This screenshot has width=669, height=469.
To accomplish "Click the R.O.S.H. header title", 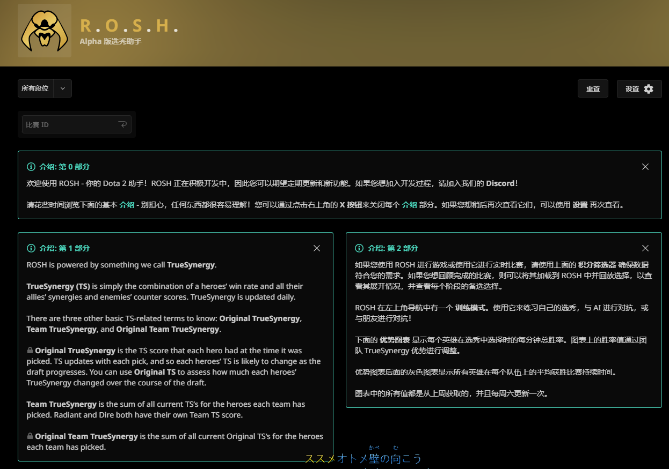I will click(129, 26).
